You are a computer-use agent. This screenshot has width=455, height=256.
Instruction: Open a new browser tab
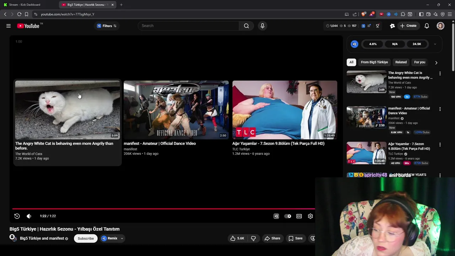pos(121,5)
